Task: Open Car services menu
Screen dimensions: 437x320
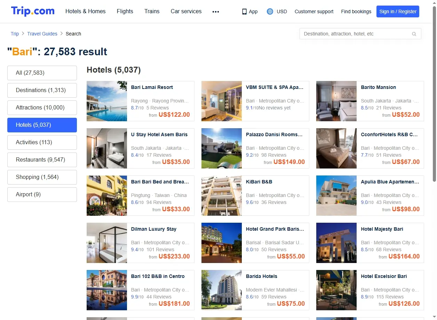Action: (186, 11)
